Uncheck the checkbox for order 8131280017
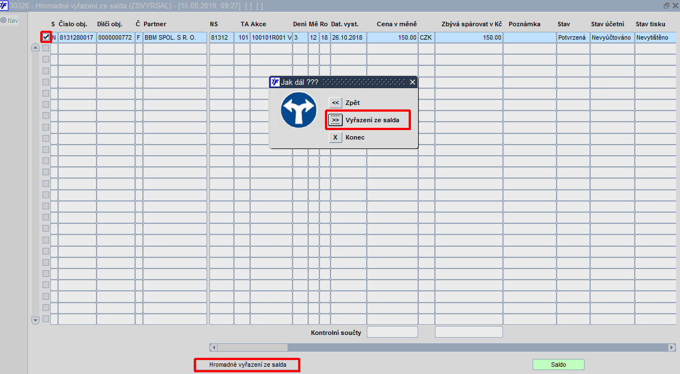 click(46, 37)
